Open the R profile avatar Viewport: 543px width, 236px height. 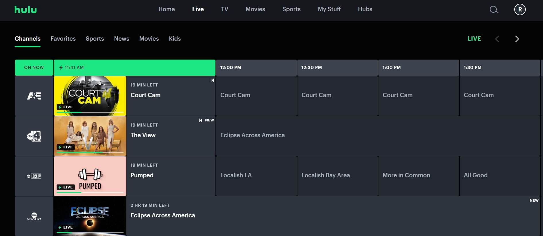pos(520,9)
